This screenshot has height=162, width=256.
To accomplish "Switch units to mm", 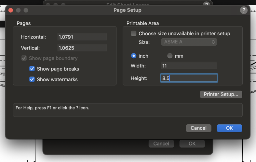I will coord(170,56).
